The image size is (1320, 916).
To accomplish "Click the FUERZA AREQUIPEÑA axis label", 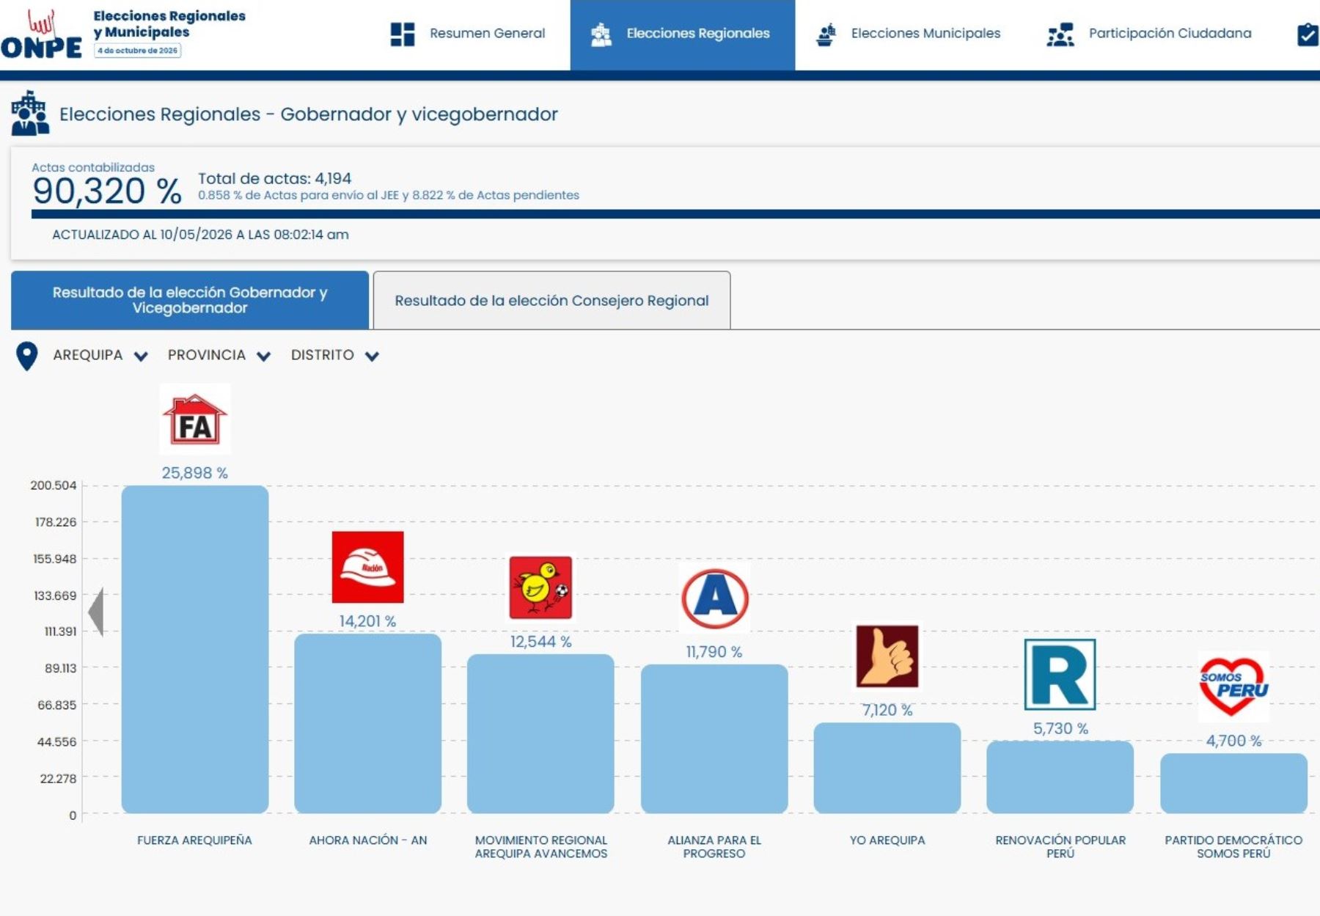I will pyautogui.click(x=194, y=840).
